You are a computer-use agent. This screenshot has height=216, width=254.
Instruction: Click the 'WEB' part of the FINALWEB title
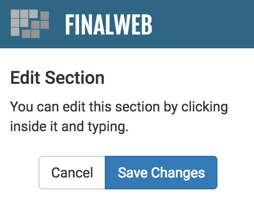click(x=132, y=25)
